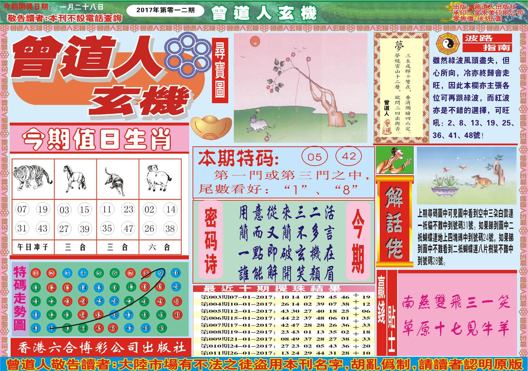This screenshot has width=528, height=371.
Task: Click circled number 47 under the dog
Action: point(129,229)
